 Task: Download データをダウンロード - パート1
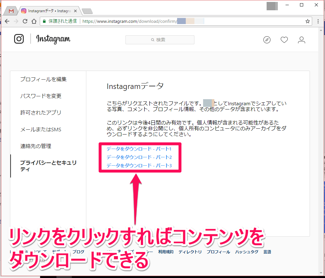139,149
